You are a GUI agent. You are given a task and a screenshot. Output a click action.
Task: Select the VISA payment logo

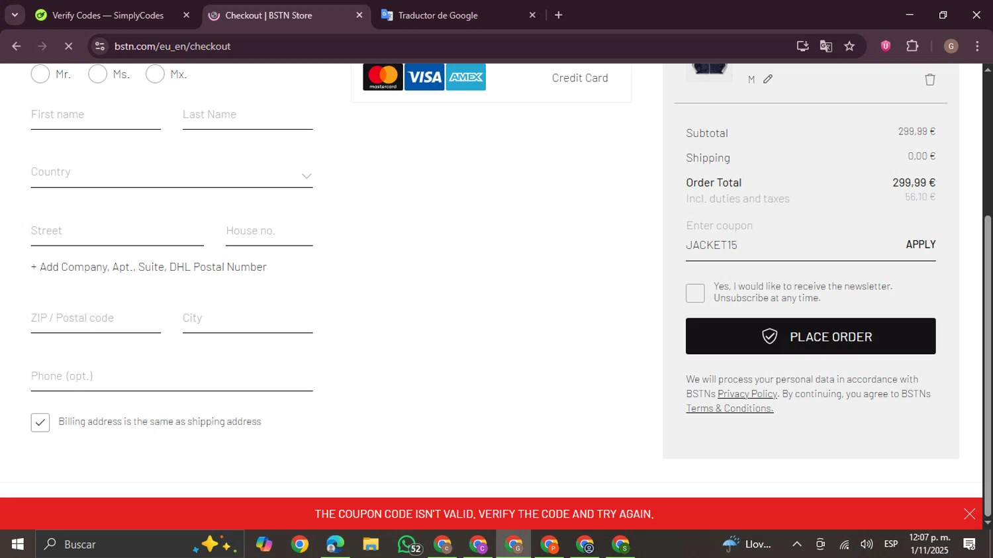pyautogui.click(x=424, y=77)
